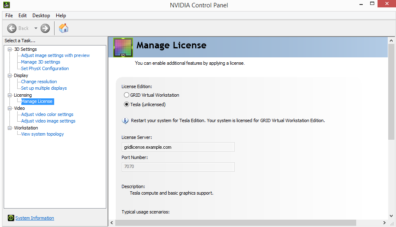Open View system topology
The height and width of the screenshot is (227, 396).
(42, 134)
